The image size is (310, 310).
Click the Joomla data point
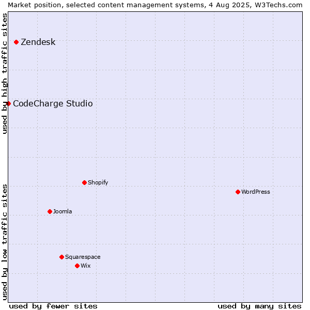click(50, 212)
